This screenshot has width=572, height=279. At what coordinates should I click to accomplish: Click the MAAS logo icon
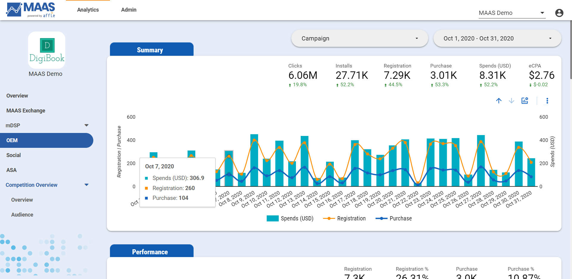(x=13, y=10)
